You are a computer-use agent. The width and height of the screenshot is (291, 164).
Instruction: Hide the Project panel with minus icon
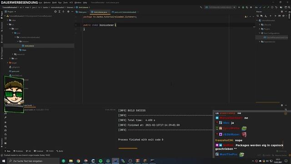72,11
